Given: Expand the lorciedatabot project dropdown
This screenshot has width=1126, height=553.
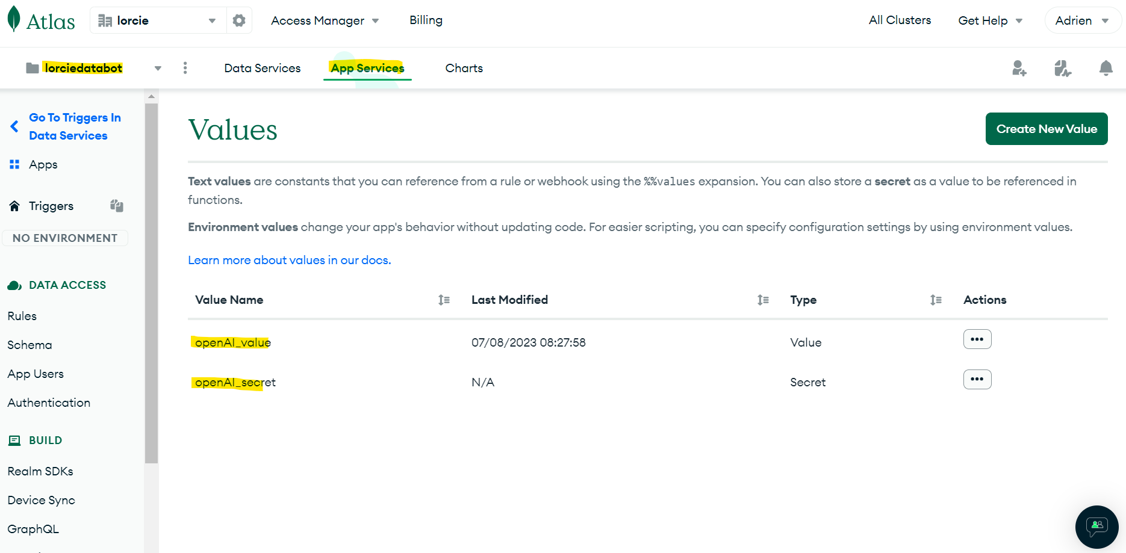Looking at the screenshot, I should click(158, 68).
